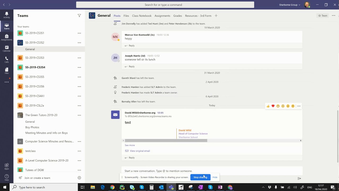The height and width of the screenshot is (191, 339).
Task: Reply to the David Wild email post
Action: point(130,158)
